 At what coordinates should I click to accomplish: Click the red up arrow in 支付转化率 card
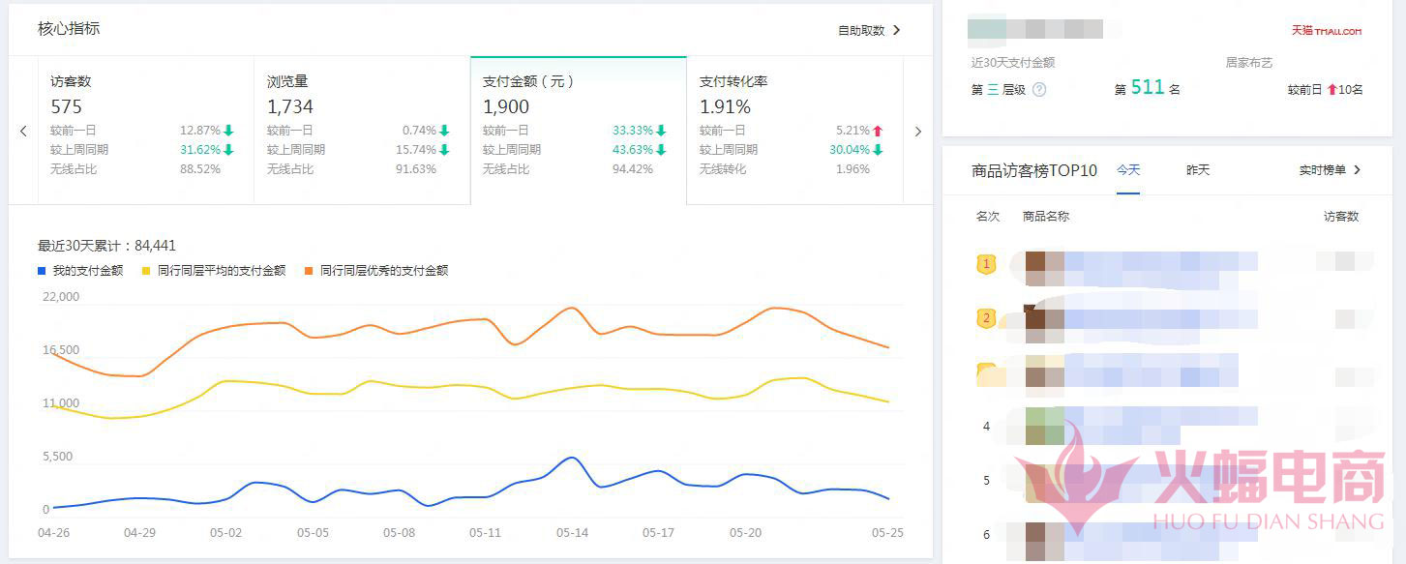click(x=878, y=131)
